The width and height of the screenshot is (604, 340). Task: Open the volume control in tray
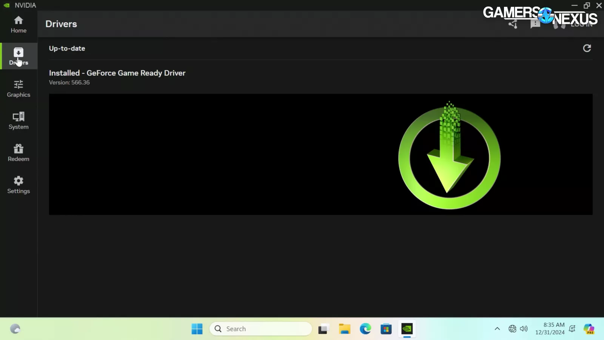tap(524, 329)
